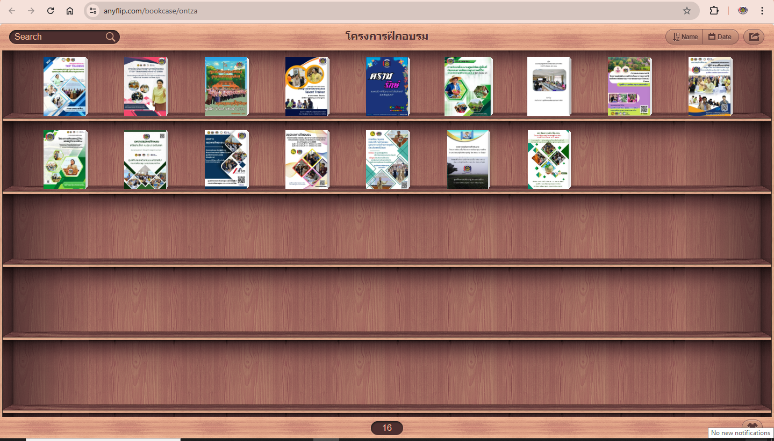Open the first book titled TOP TRAINING
The width and height of the screenshot is (774, 441).
(65, 86)
